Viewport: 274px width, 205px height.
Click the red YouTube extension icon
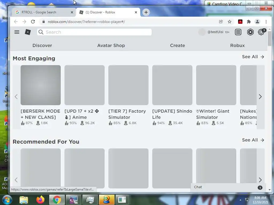[240, 22]
